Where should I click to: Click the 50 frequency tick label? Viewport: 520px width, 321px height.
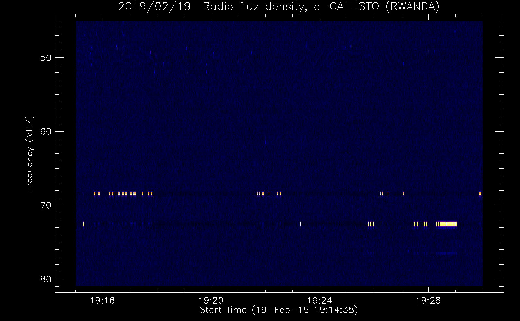[46, 58]
